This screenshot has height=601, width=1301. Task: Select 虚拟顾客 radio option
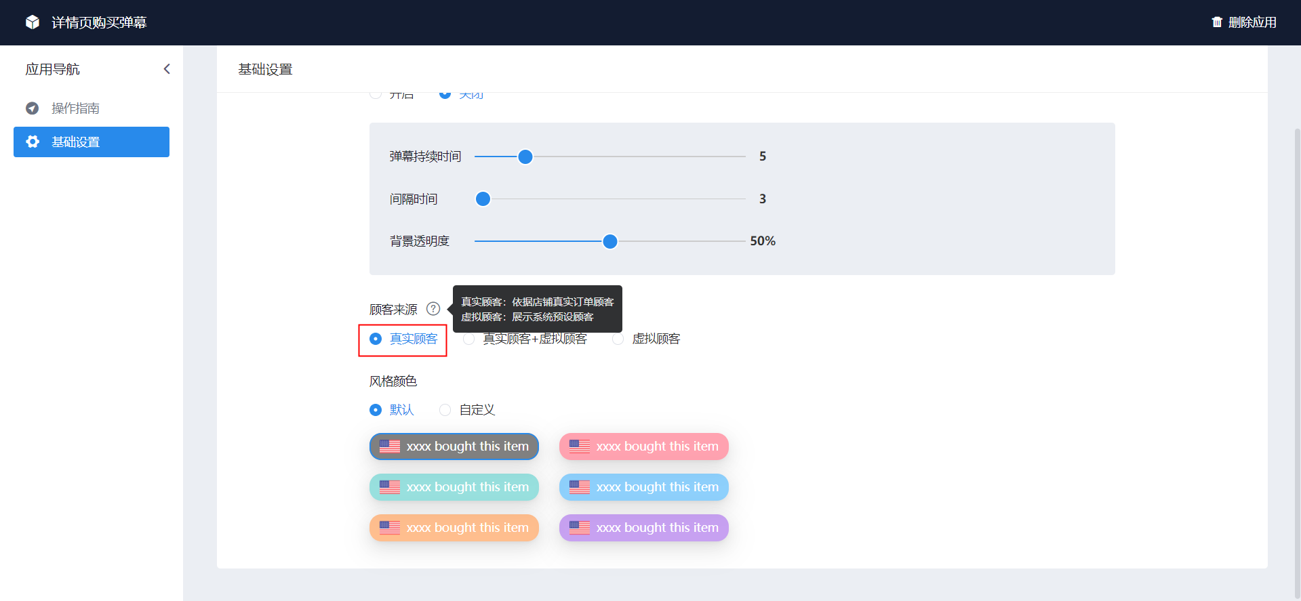point(646,339)
